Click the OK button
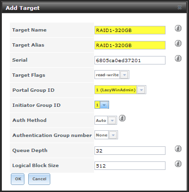Screen dimensions: 189x192 [18, 179]
